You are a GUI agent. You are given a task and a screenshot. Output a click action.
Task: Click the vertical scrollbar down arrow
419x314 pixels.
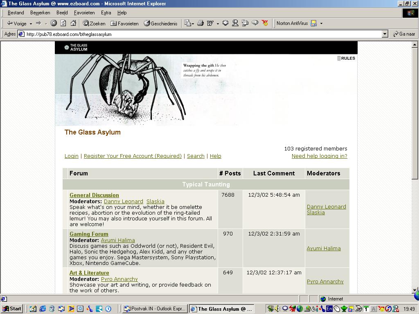[414, 290]
